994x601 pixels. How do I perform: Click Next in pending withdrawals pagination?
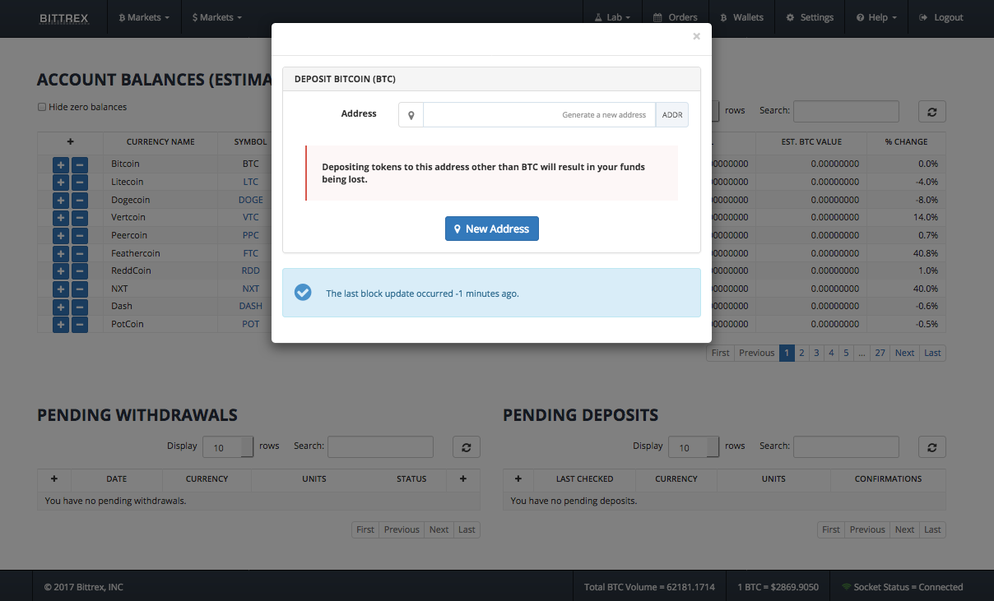click(x=439, y=529)
